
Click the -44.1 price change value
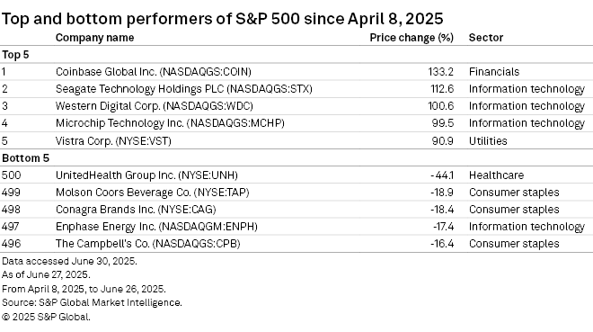442,175
